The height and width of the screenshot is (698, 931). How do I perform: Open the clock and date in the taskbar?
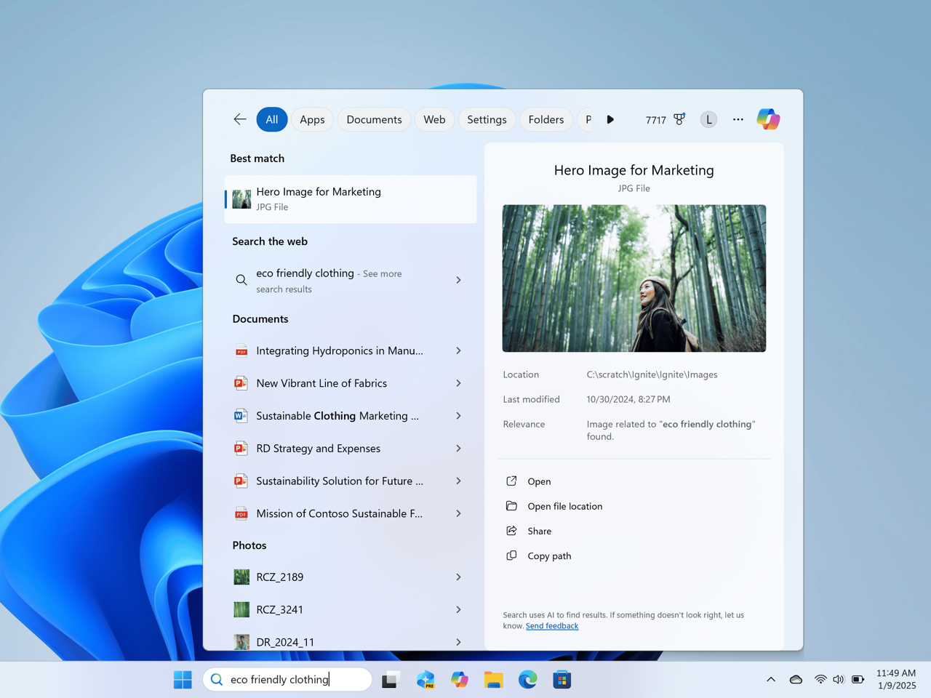click(x=896, y=679)
